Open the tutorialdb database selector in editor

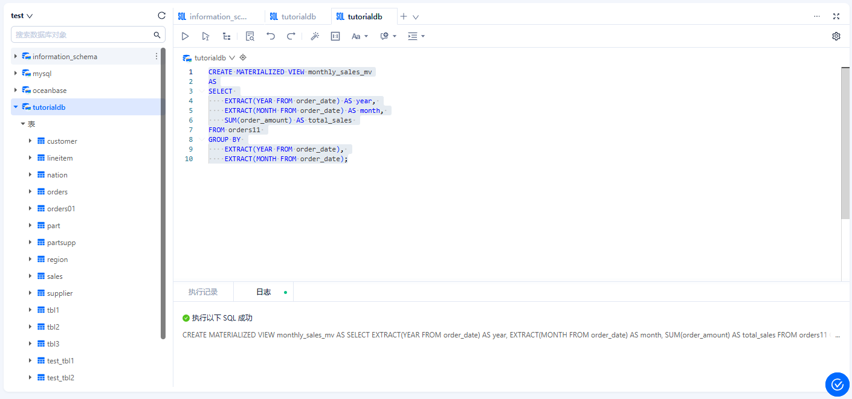tap(209, 58)
